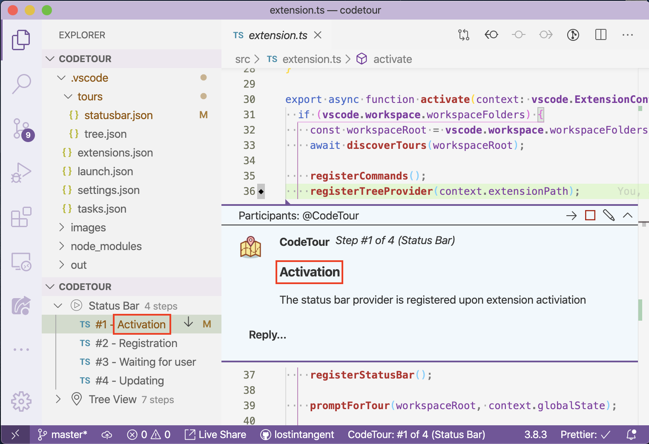649x444 pixels.
Task: Click the edit tour step pencil icon
Action: point(609,216)
